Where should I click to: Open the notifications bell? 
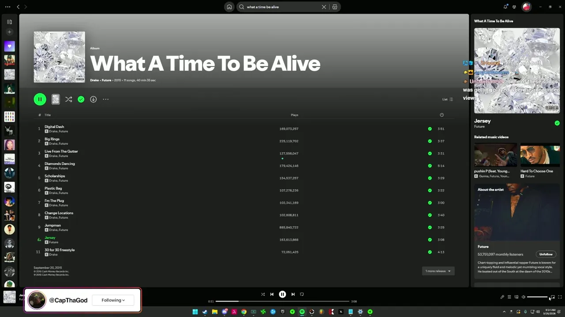tap(505, 7)
